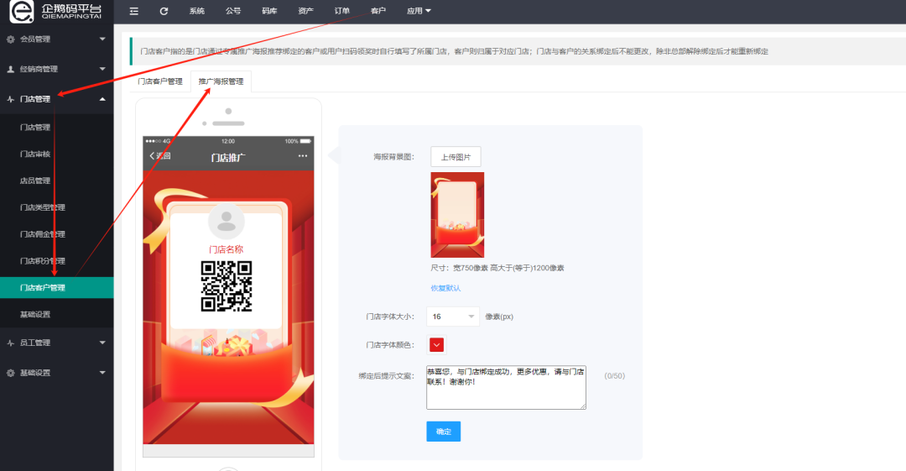Click the 门店推广 title in phone preview
This screenshot has height=471, width=906.
[228, 157]
